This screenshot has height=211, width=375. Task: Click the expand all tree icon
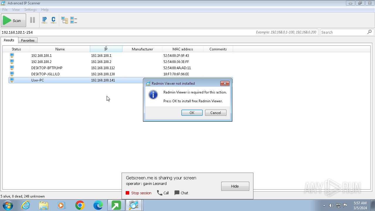64,20
